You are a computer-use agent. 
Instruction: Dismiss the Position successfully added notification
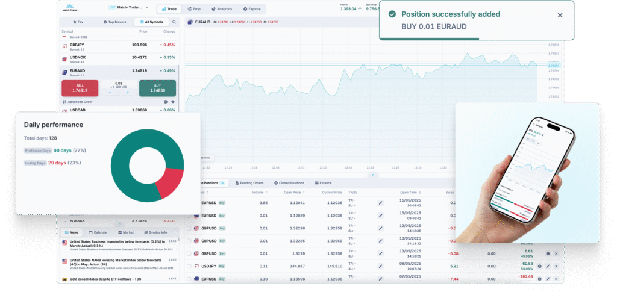pyautogui.click(x=560, y=15)
